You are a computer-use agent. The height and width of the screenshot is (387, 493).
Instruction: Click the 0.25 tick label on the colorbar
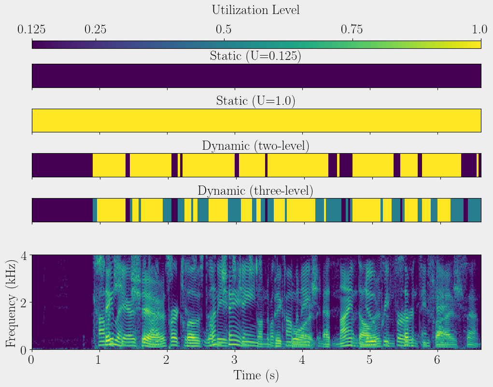[95, 29]
